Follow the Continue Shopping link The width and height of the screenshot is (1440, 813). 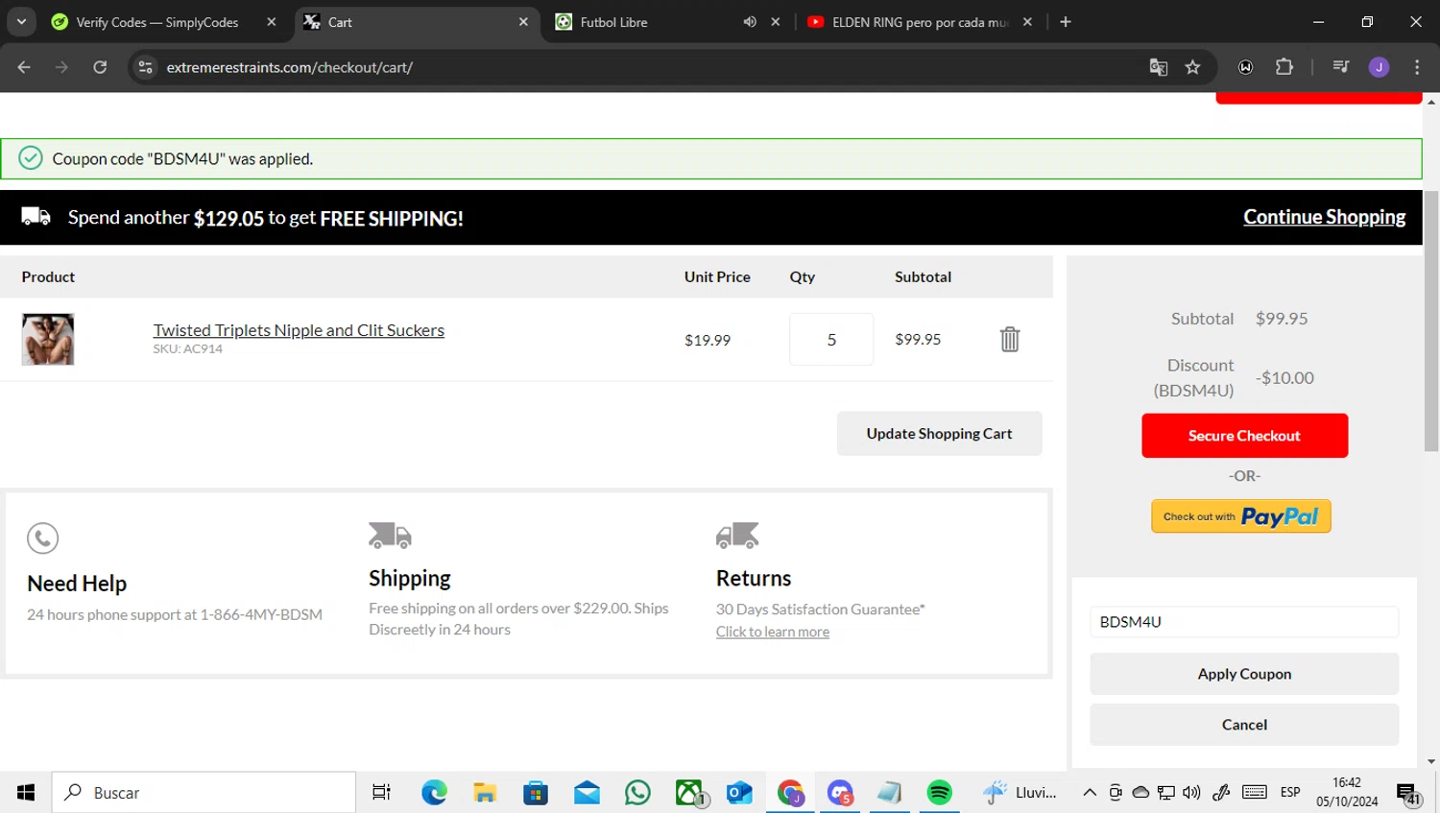click(1324, 217)
